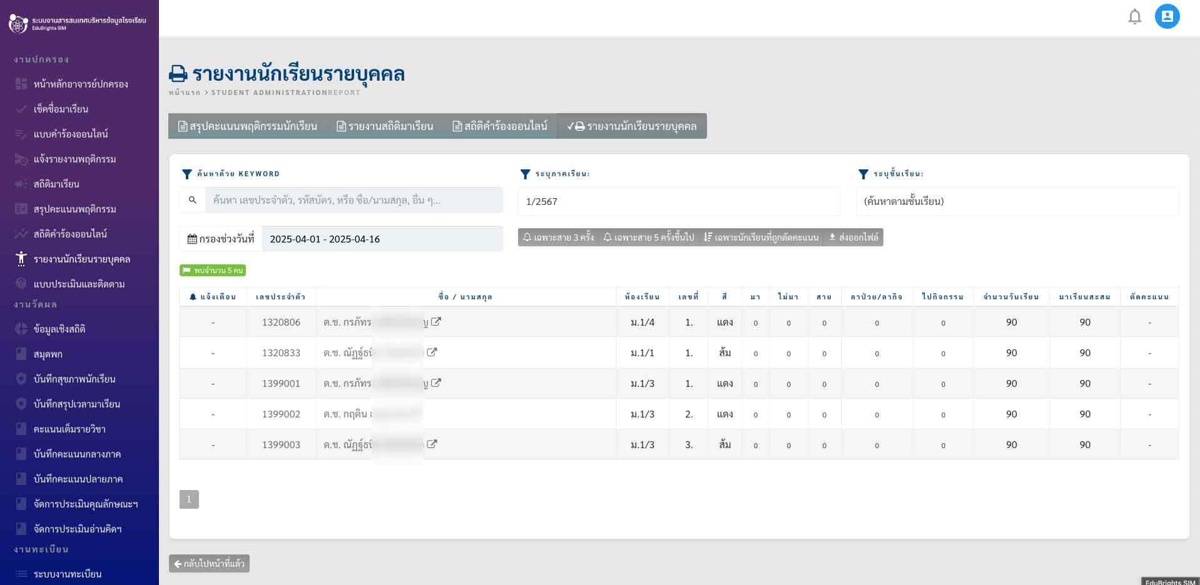Click กลับไปหน้าที่แล้ว back button
This screenshot has height=585, width=1200.
tap(209, 564)
